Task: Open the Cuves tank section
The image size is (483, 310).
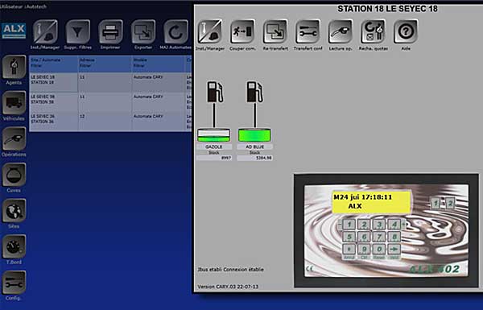Action: (x=14, y=175)
